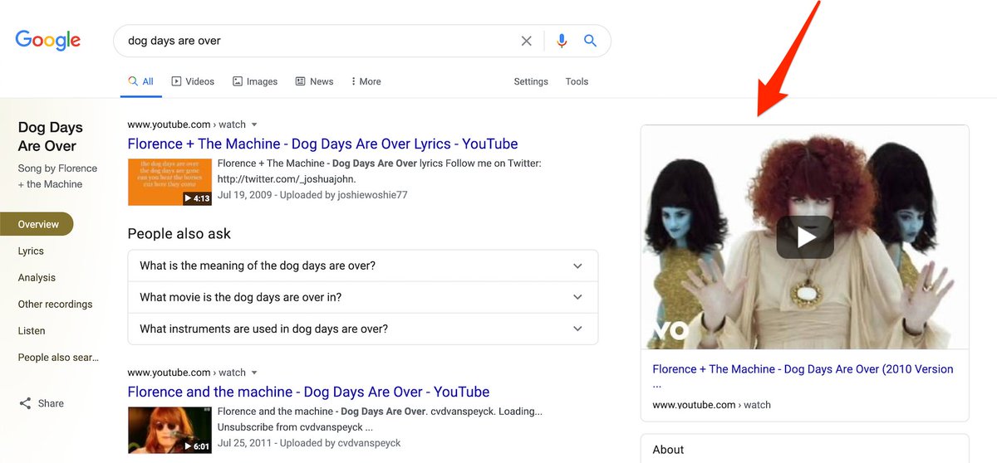
Task: Open 'Florence and the machine - Dog Days Are Over - YouTube' result
Action: point(308,392)
